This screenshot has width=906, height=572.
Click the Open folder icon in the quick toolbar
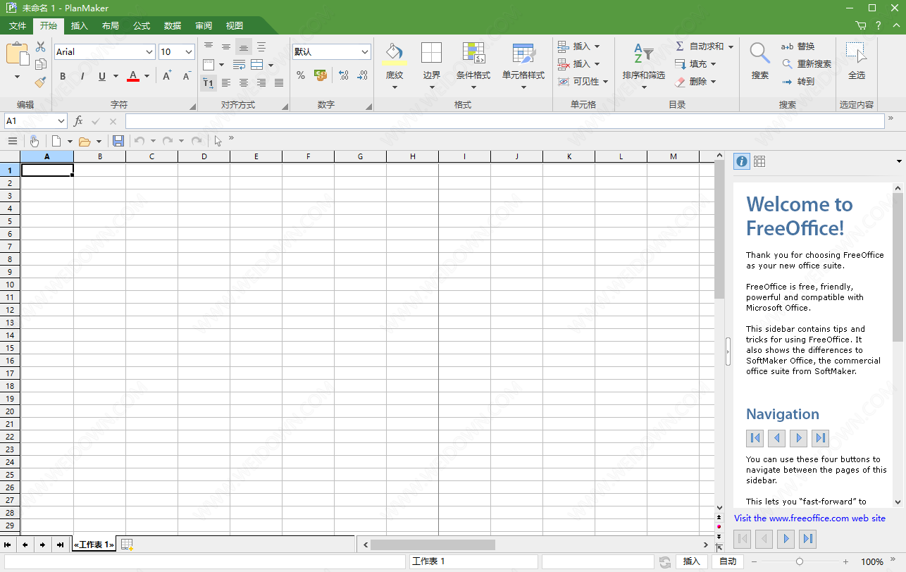85,141
